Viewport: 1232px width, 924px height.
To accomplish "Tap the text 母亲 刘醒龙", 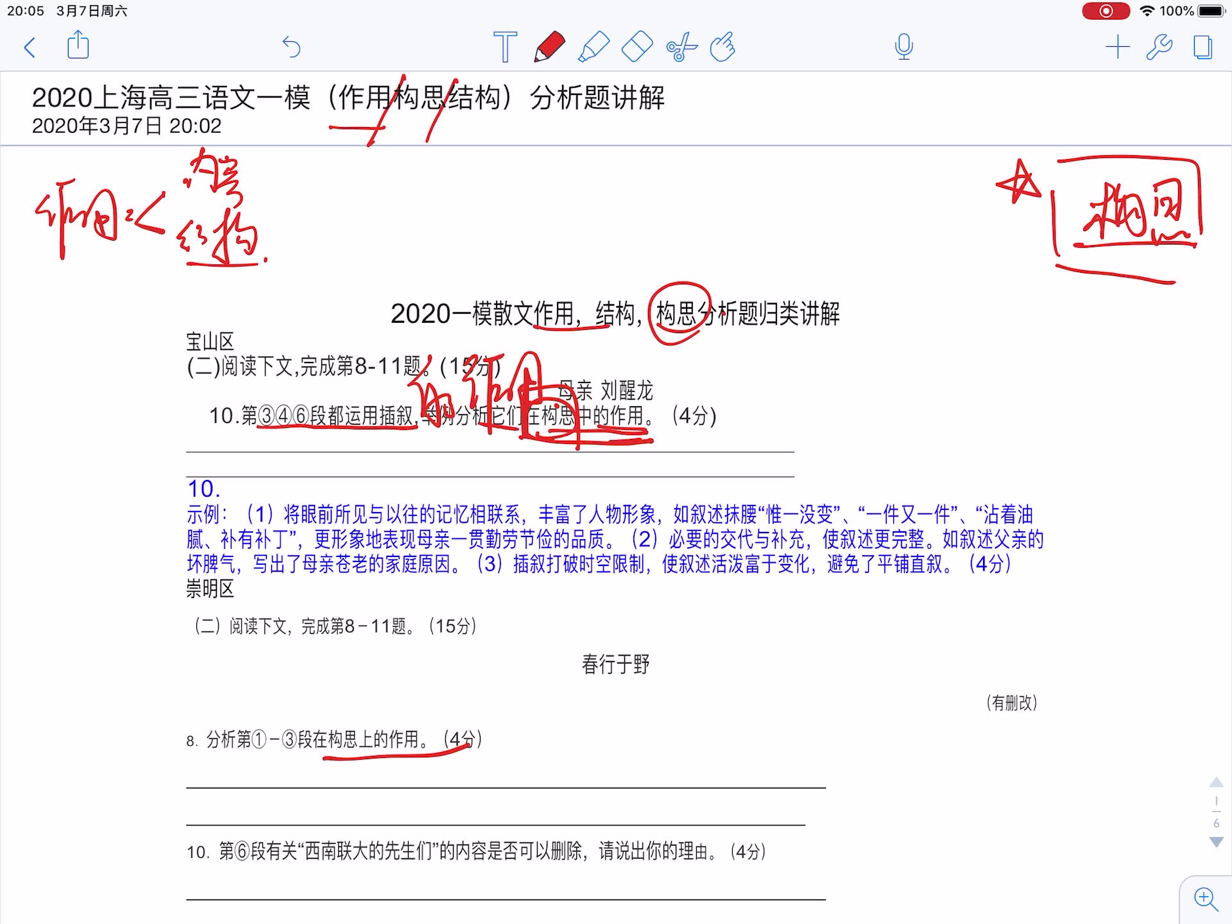I will (605, 390).
